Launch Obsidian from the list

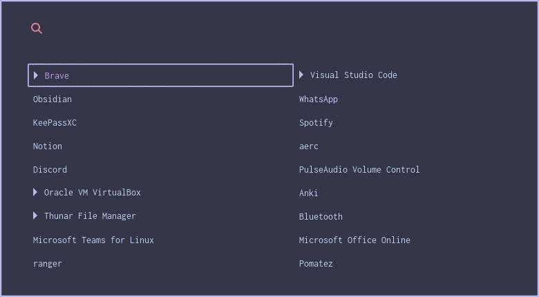pos(53,99)
